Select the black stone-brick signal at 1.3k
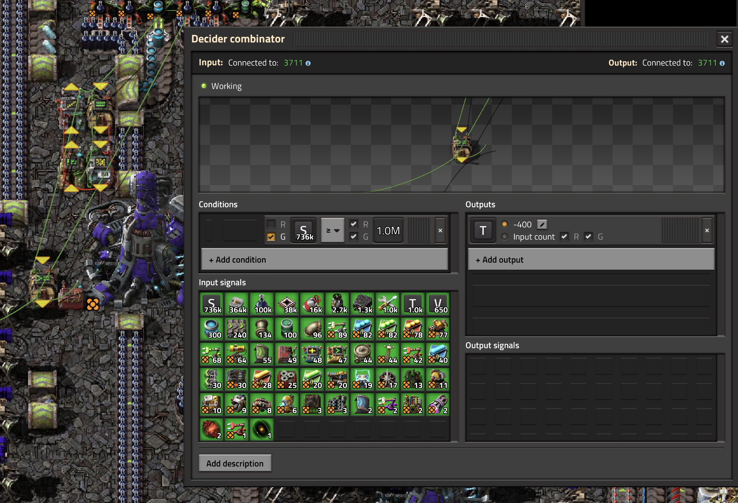Viewport: 738px width, 503px height. pos(363,304)
